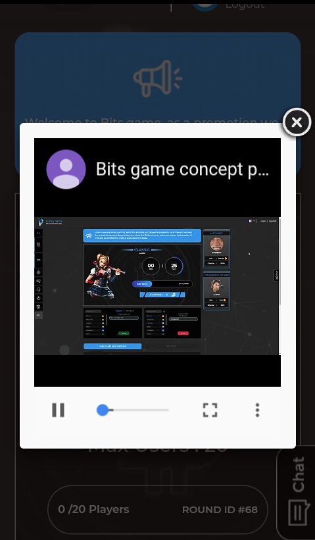Click the headset support icon in video sidebar
The height and width of the screenshot is (540, 315).
pos(39,289)
